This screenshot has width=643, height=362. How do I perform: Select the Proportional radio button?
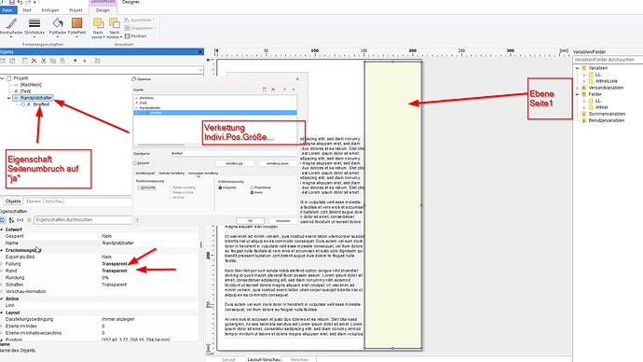point(253,188)
